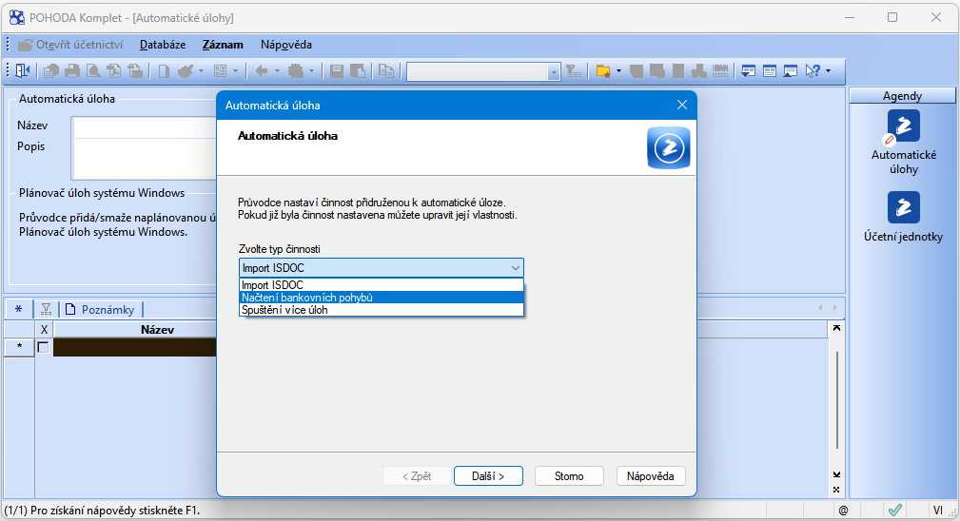Screen dimensions: 960x521
Task: Open the Záznam menu
Action: tap(223, 45)
